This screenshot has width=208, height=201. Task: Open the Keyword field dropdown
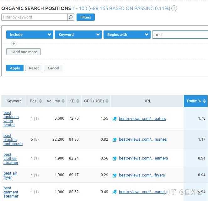[x=78, y=35]
